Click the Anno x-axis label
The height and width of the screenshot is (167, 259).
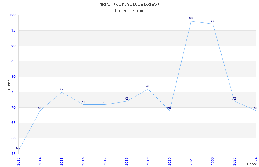point(251,164)
